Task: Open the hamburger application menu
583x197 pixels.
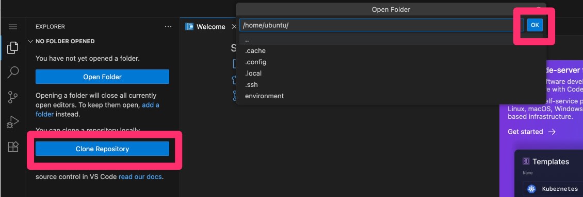Action: click(x=13, y=27)
